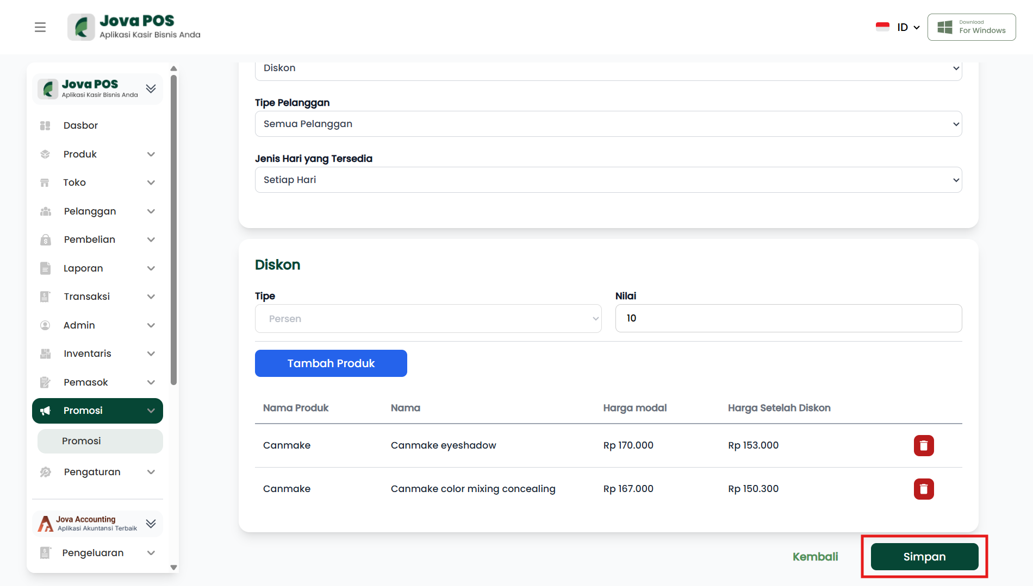Image resolution: width=1033 pixels, height=586 pixels.
Task: Click the hamburger menu icon
Action: (x=40, y=27)
